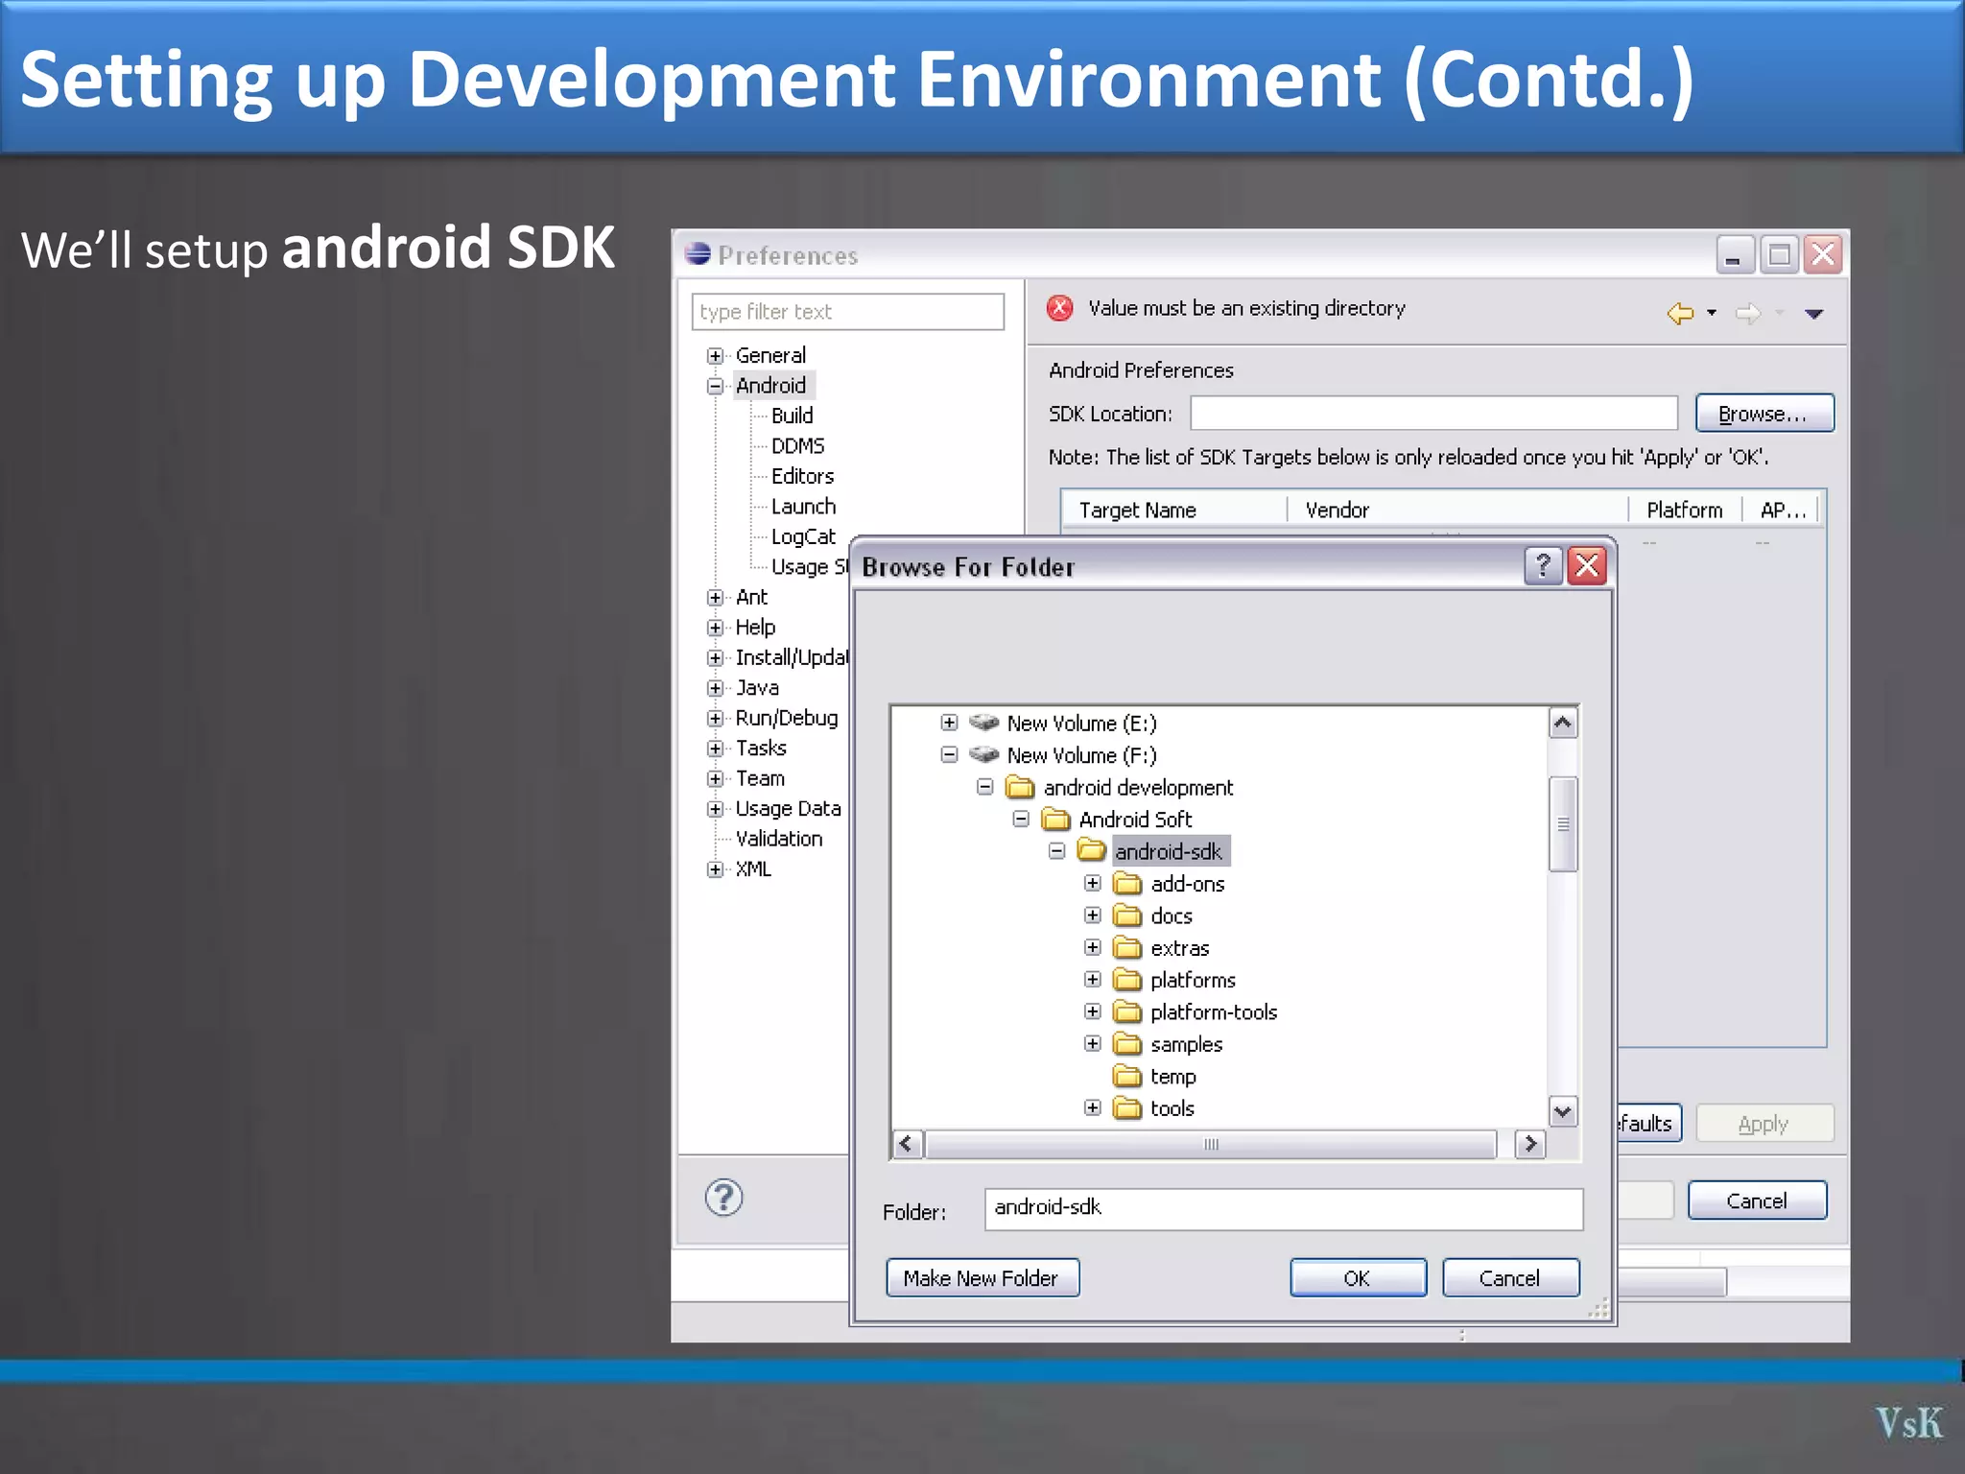The height and width of the screenshot is (1474, 1965).
Task: Expand the General preferences category
Action: point(715,356)
